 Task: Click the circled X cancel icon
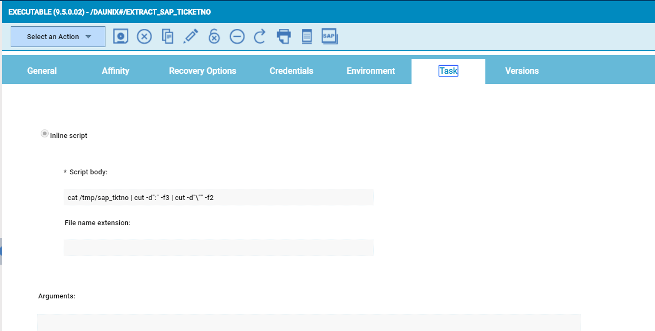144,36
